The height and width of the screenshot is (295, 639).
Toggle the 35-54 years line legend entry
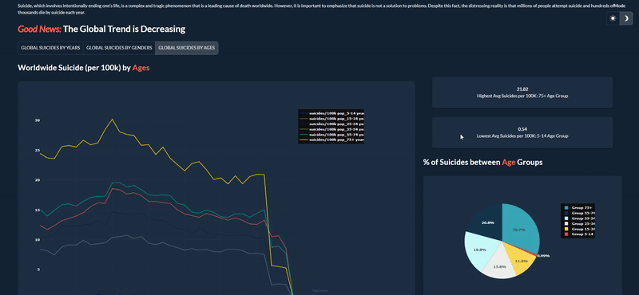(331, 129)
